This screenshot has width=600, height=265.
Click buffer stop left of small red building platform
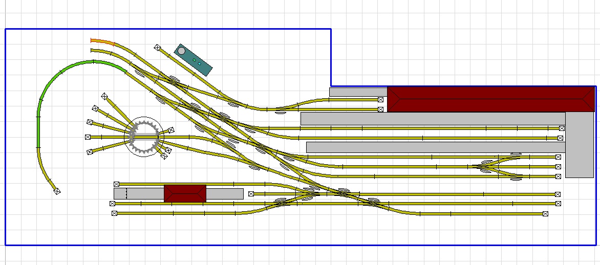(x=116, y=184)
